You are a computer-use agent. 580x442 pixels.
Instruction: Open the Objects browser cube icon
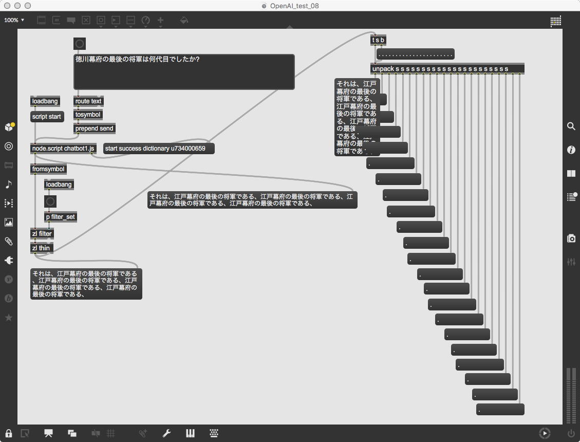(x=9, y=127)
